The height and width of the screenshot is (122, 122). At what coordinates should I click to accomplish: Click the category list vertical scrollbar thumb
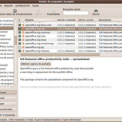[16, 40]
